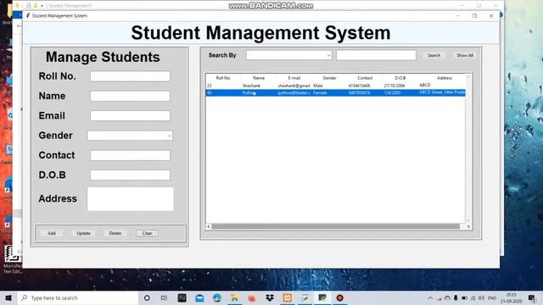The width and height of the screenshot is (543, 305).
Task: Click the E-mail column header
Action: click(294, 78)
